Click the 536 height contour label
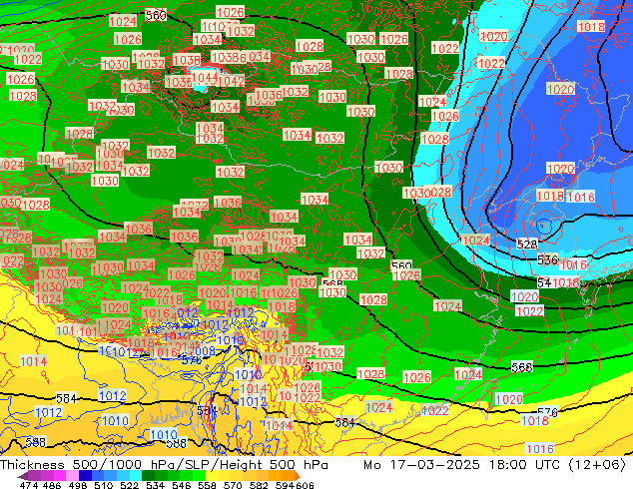 click(547, 259)
